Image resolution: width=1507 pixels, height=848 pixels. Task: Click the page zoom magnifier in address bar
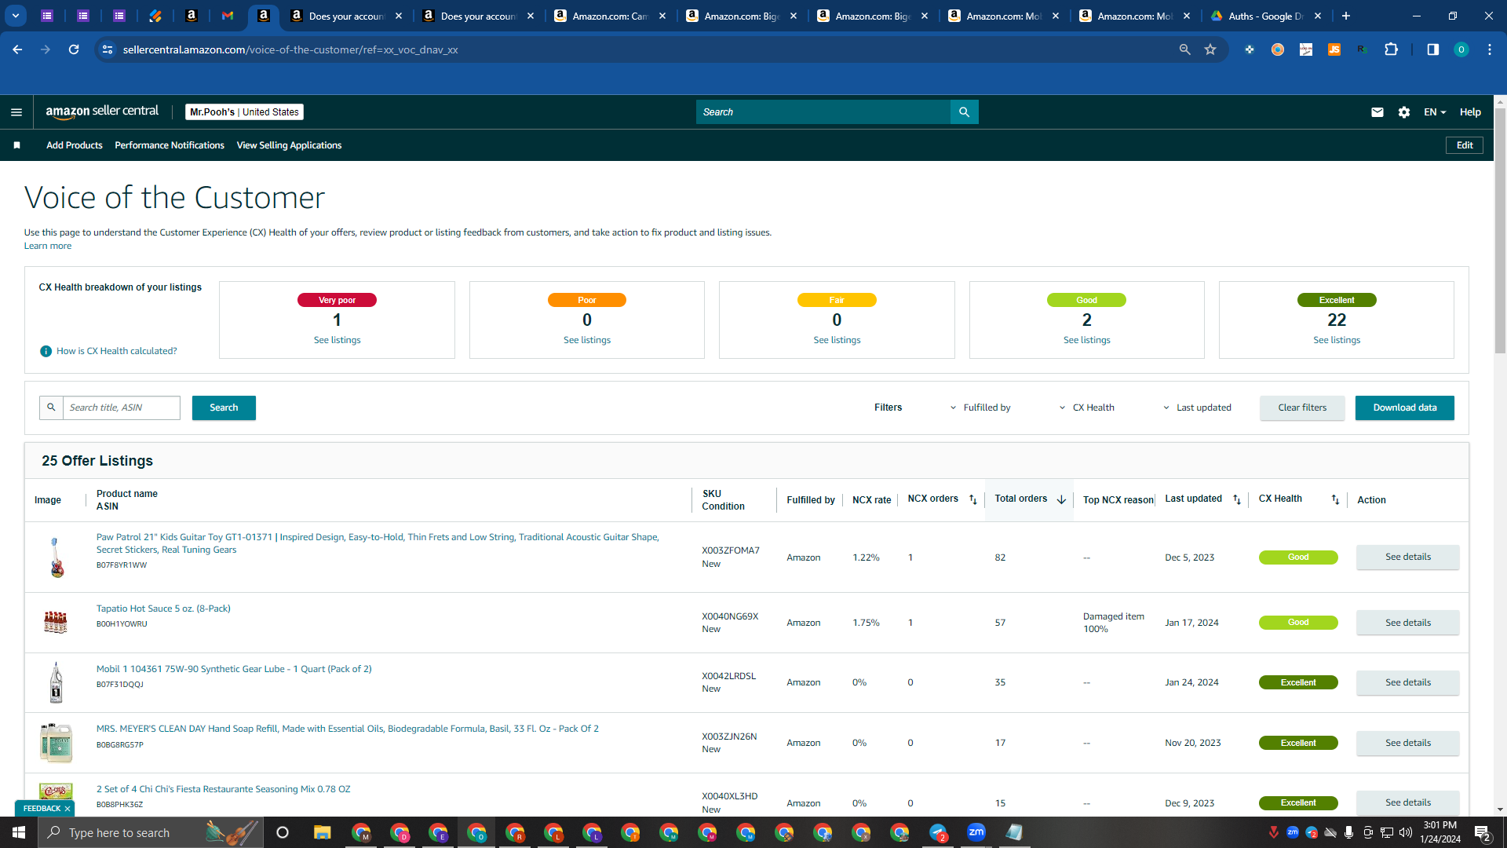[x=1185, y=49]
